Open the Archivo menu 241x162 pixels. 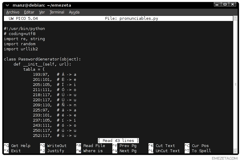(13, 12)
